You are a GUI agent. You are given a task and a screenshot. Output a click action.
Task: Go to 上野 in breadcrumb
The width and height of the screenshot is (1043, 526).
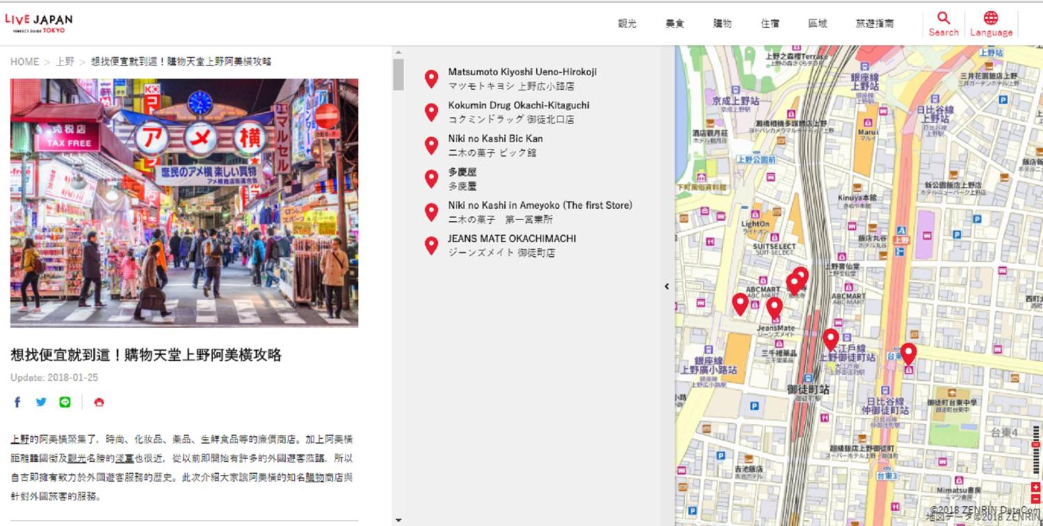(65, 62)
